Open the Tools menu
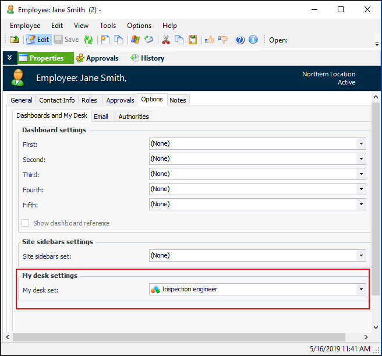 108,26
